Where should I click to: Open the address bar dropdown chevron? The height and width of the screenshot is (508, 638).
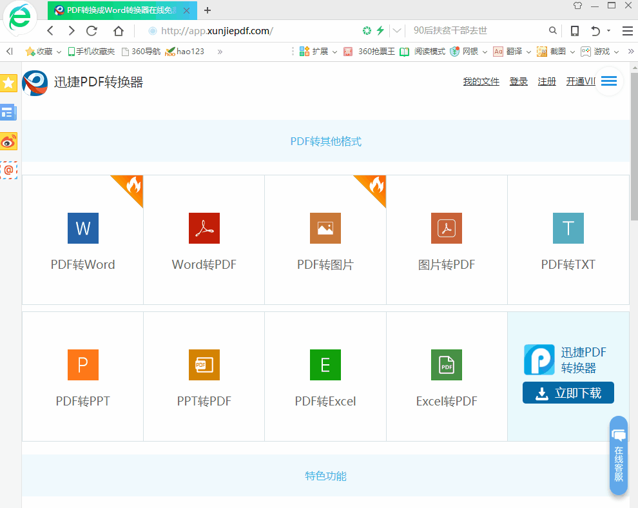pyautogui.click(x=397, y=31)
